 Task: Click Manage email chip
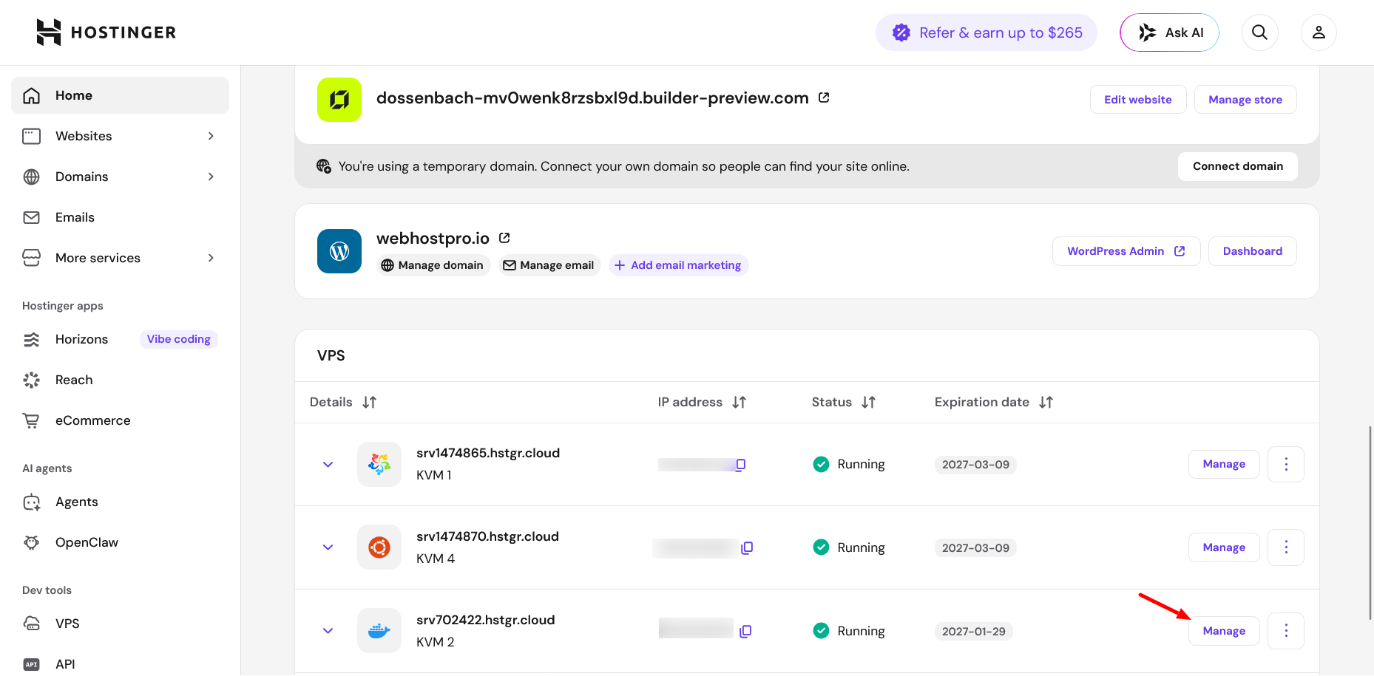549,265
